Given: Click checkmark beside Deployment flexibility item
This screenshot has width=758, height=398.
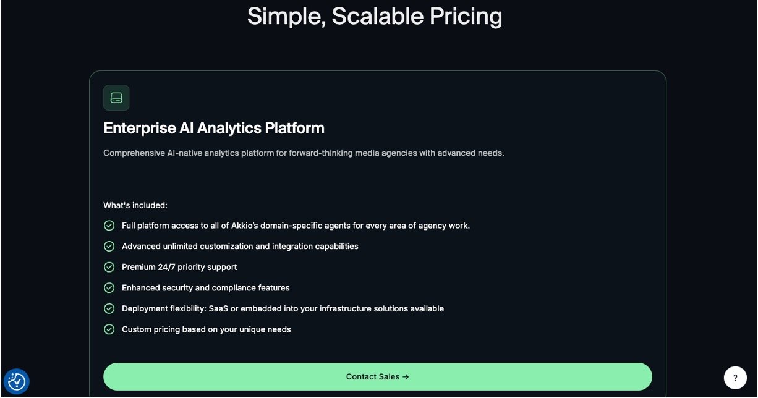Looking at the screenshot, I should tap(109, 308).
